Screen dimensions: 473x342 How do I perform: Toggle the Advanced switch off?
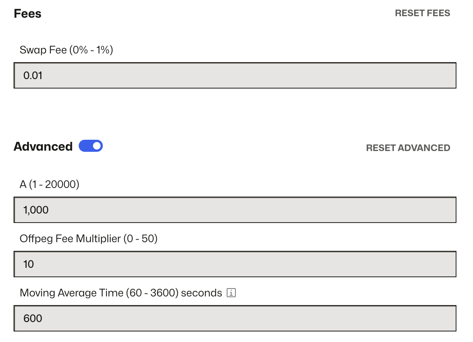(91, 146)
